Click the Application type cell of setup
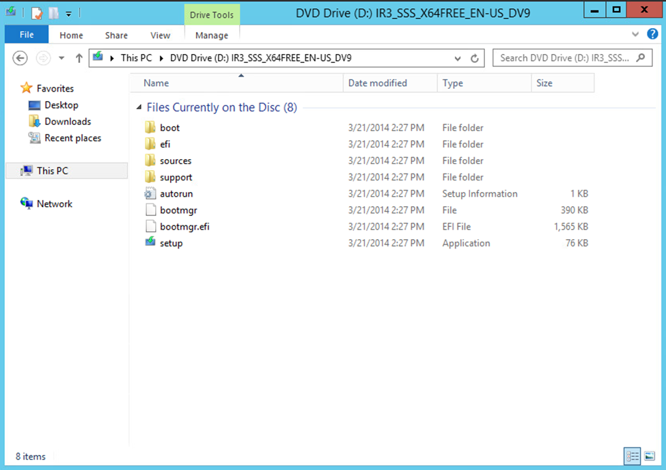666x470 pixels. click(x=466, y=243)
